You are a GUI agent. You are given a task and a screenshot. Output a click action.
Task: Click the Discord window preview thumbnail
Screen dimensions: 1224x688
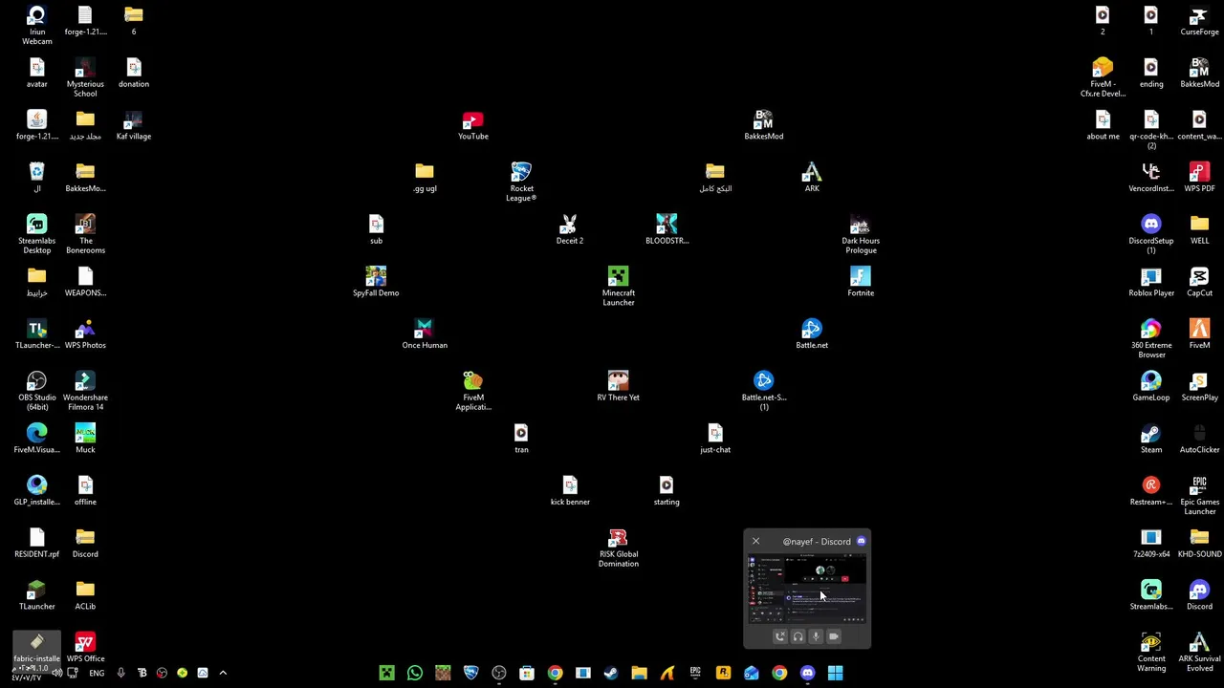(x=807, y=589)
